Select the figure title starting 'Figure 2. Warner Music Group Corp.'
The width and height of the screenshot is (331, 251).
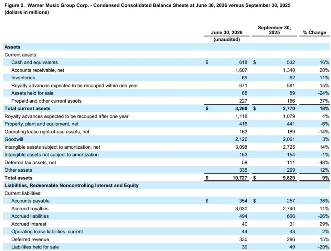click(147, 5)
